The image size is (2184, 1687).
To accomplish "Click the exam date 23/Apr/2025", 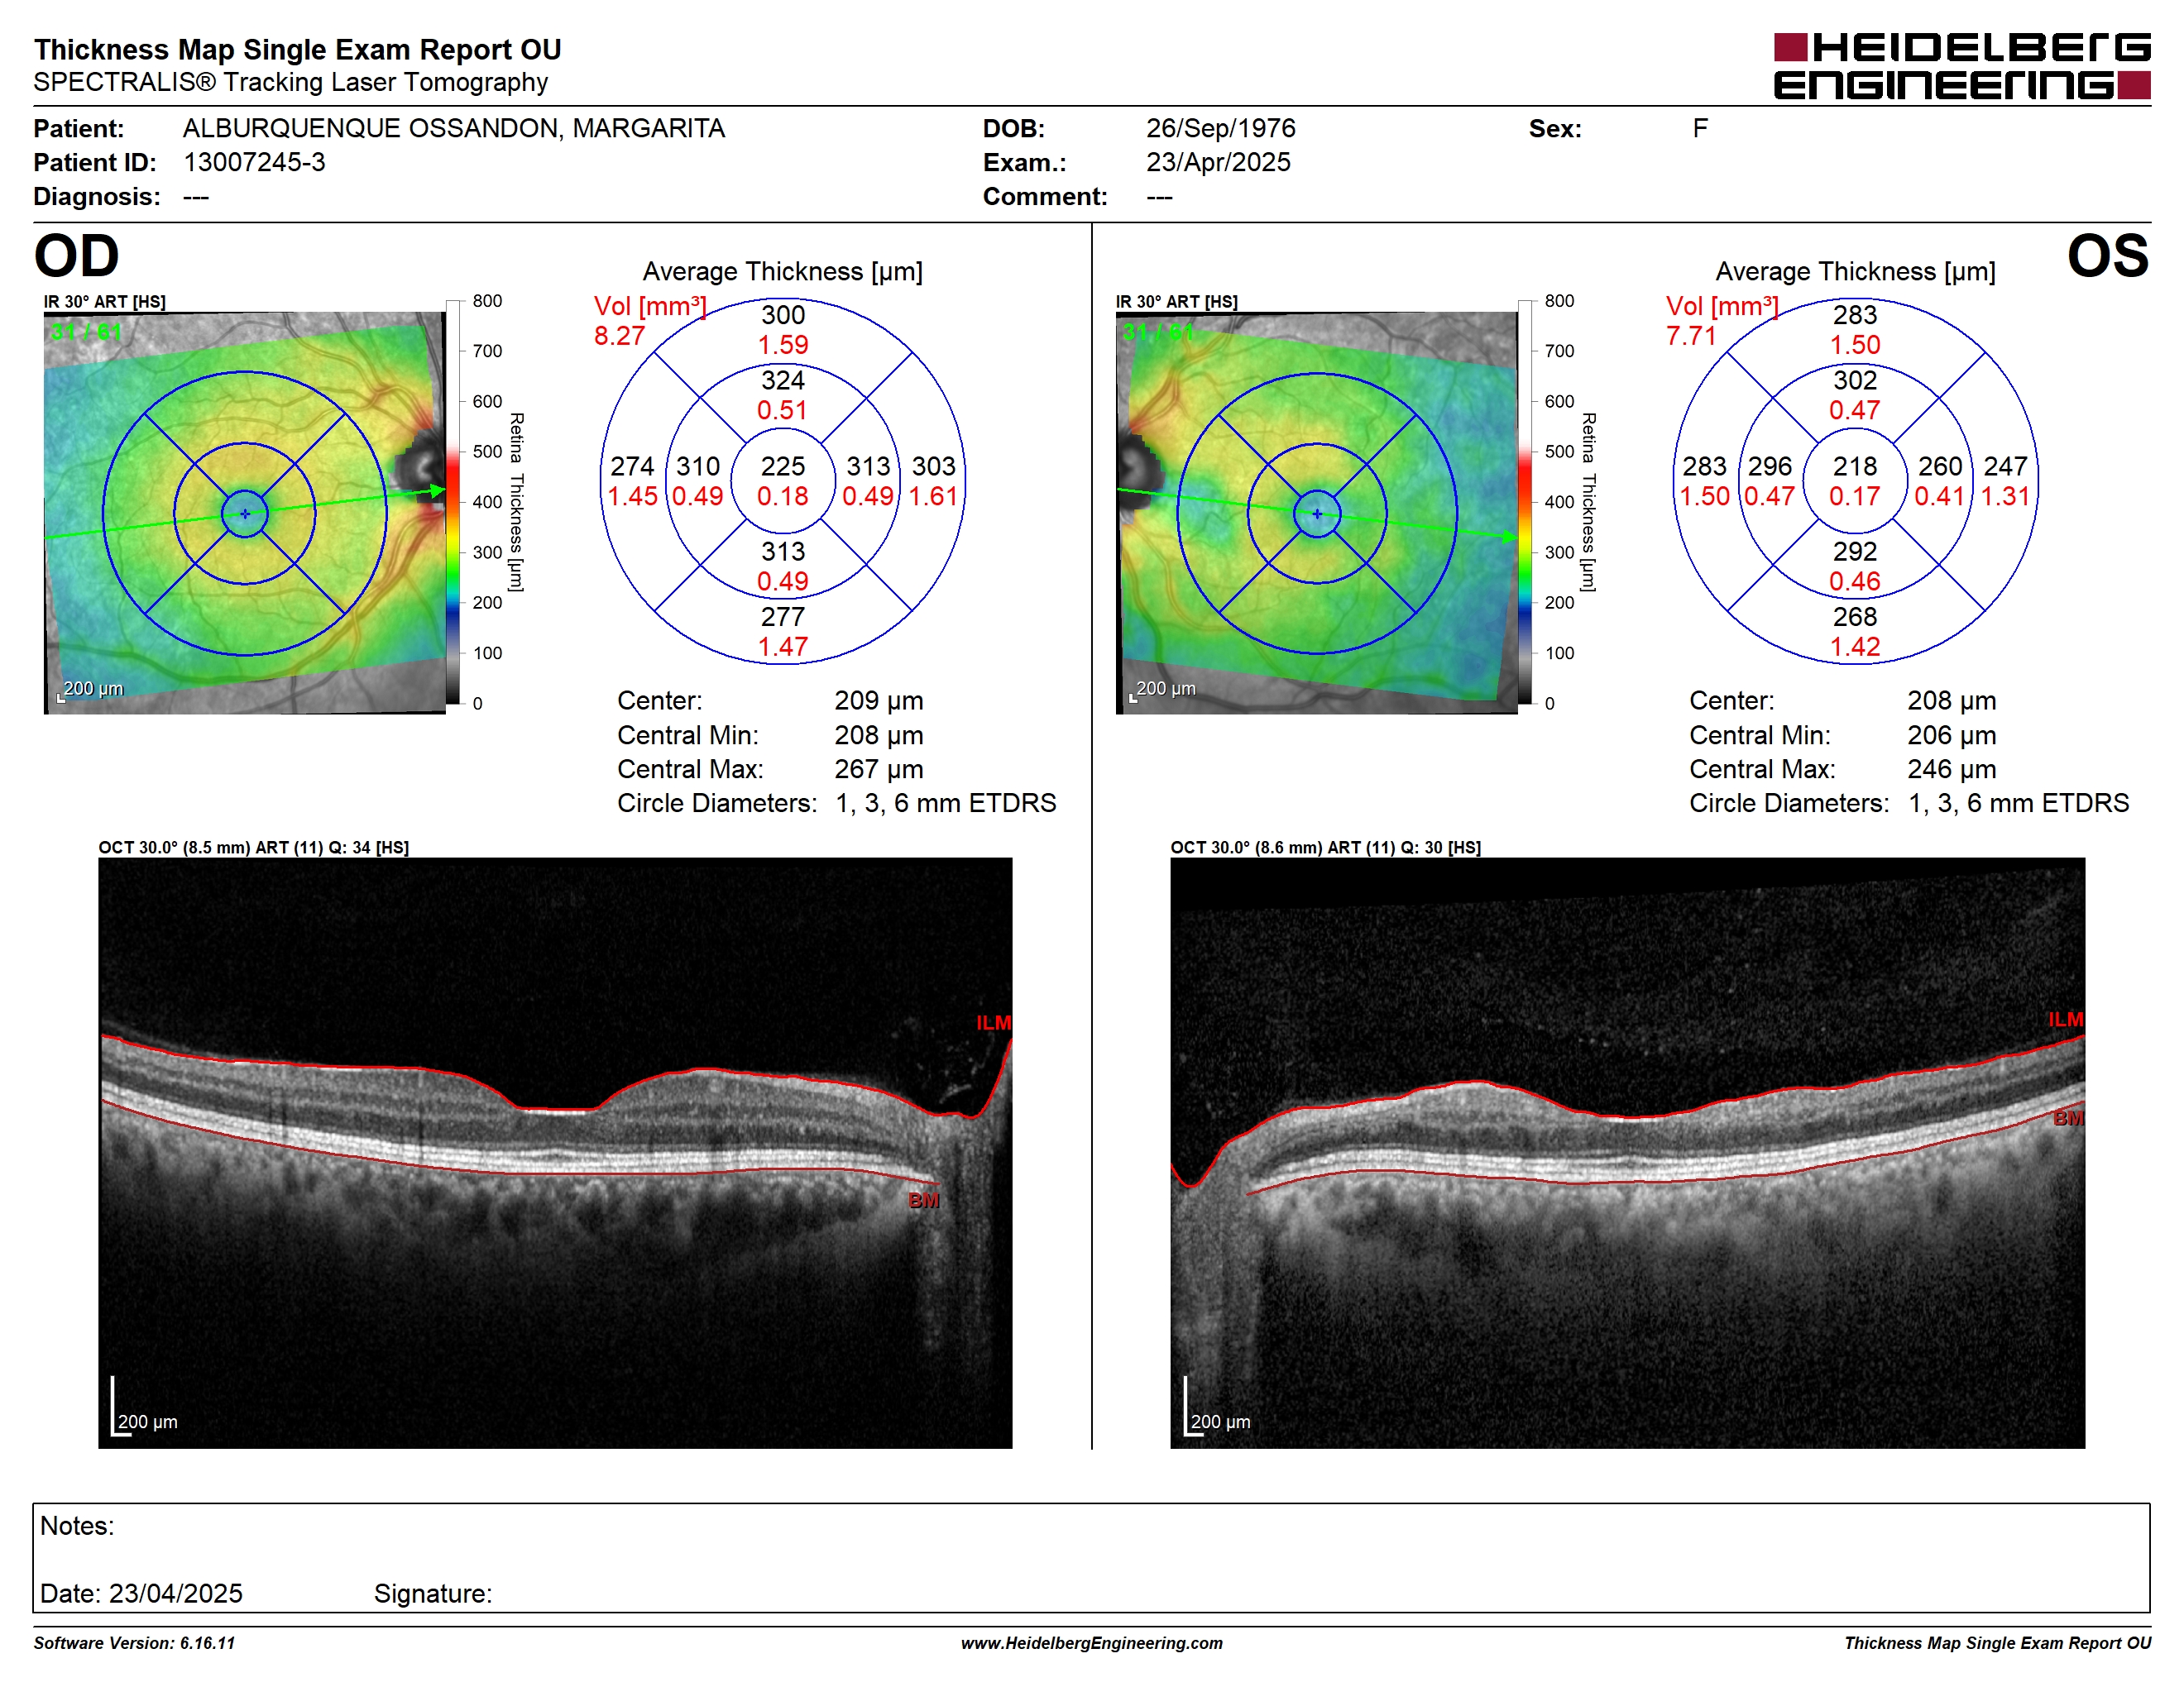I will [x=1218, y=162].
